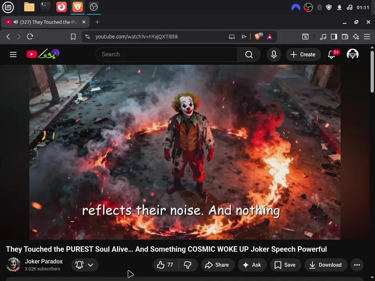The image size is (375, 281).
Task: Open YouTube notifications bell with 9+ badge
Action: pyautogui.click(x=332, y=55)
